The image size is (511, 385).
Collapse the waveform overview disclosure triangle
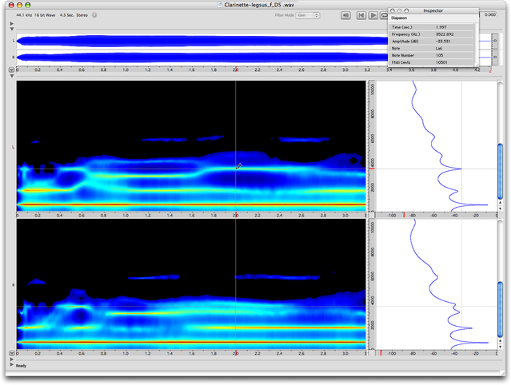coord(11,28)
